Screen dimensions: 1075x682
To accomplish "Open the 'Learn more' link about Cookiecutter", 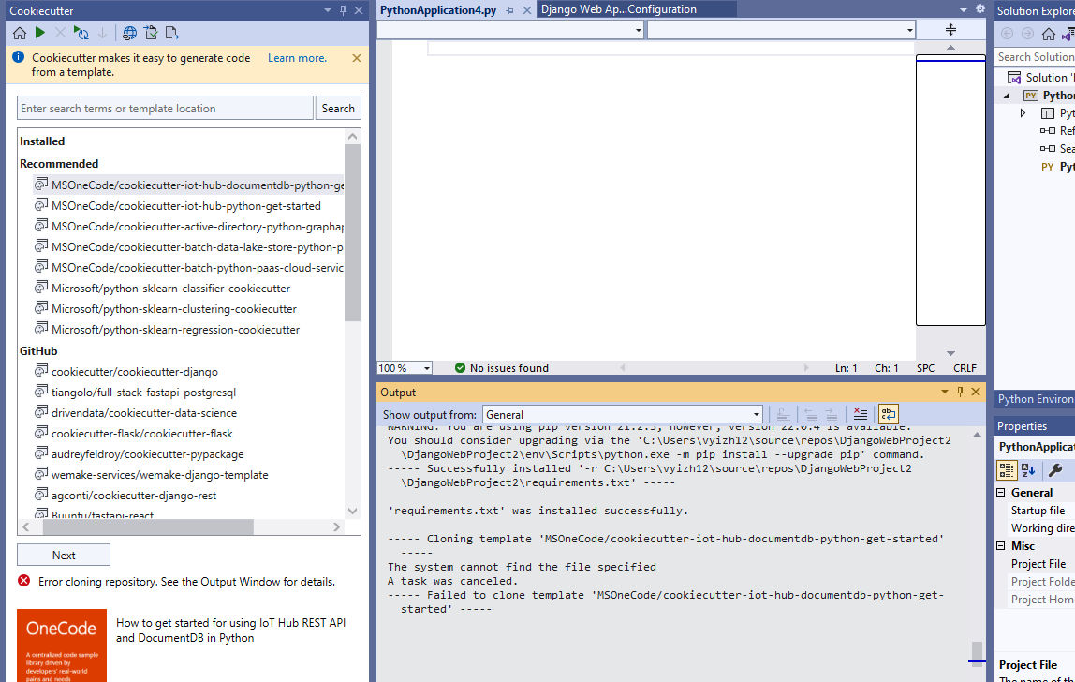I will coord(297,57).
